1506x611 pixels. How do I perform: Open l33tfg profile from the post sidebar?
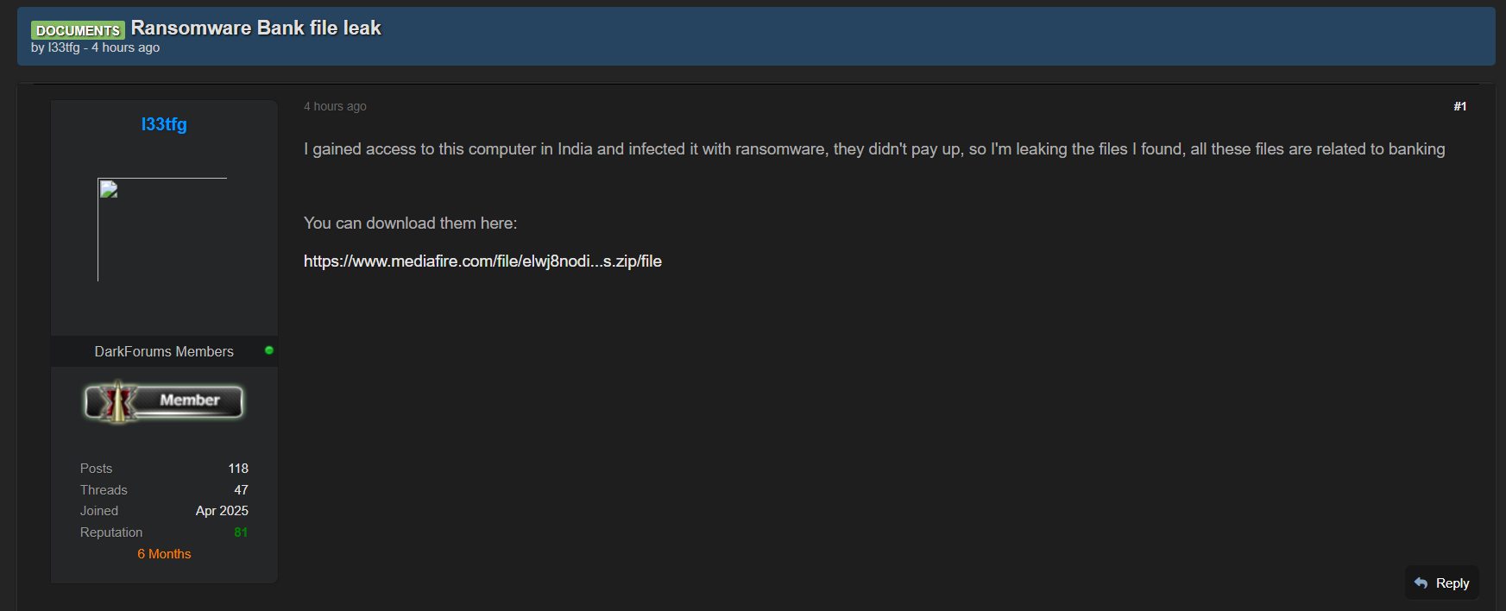[x=164, y=124]
